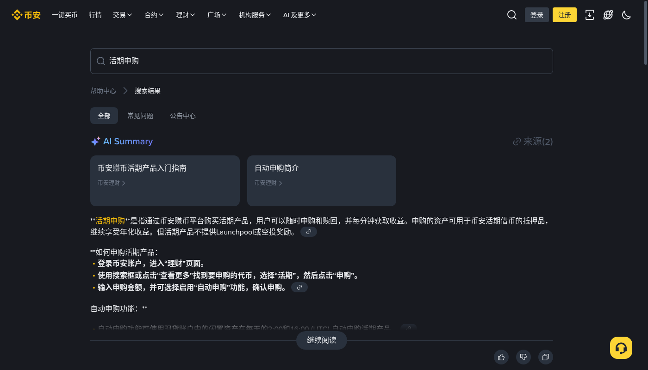Screen dimensions: 648x370
Task: Click the highlighted 活期申购 keyword in summary
Action: coord(110,221)
